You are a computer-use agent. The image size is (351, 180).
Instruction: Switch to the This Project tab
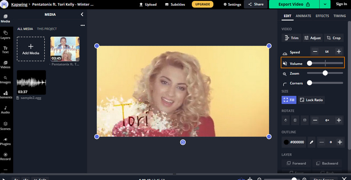46,29
